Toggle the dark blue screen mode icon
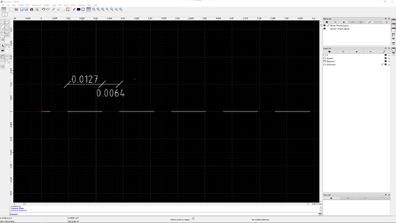The height and width of the screenshot is (223, 396). [79, 9]
